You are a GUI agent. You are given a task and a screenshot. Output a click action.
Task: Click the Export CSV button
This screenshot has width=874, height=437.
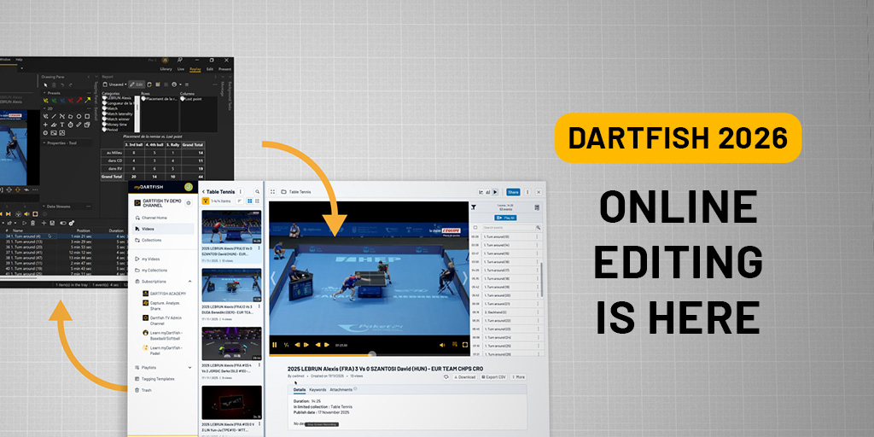pyautogui.click(x=493, y=376)
